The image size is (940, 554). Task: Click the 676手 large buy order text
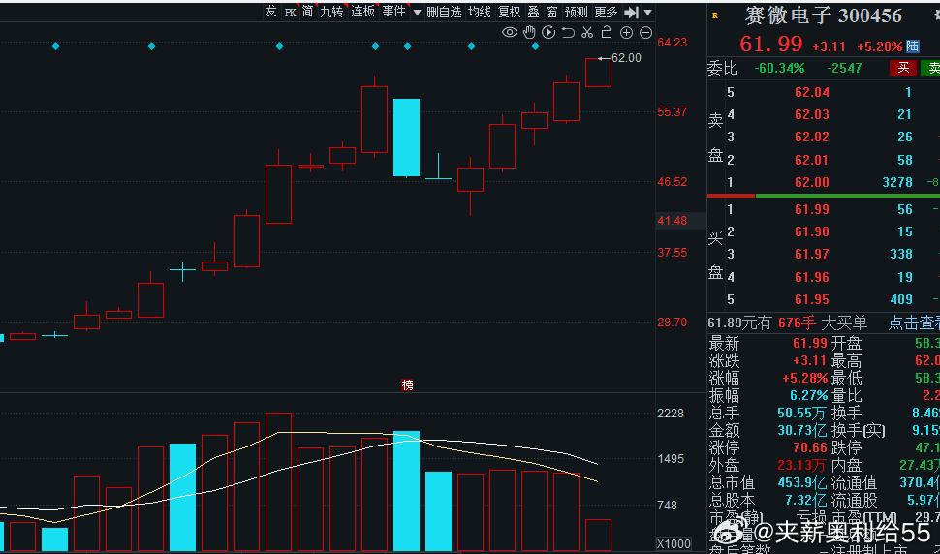[x=797, y=323]
